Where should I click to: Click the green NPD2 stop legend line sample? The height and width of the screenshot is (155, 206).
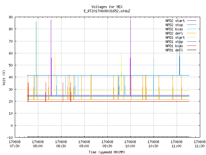pyautogui.click(x=192, y=25)
